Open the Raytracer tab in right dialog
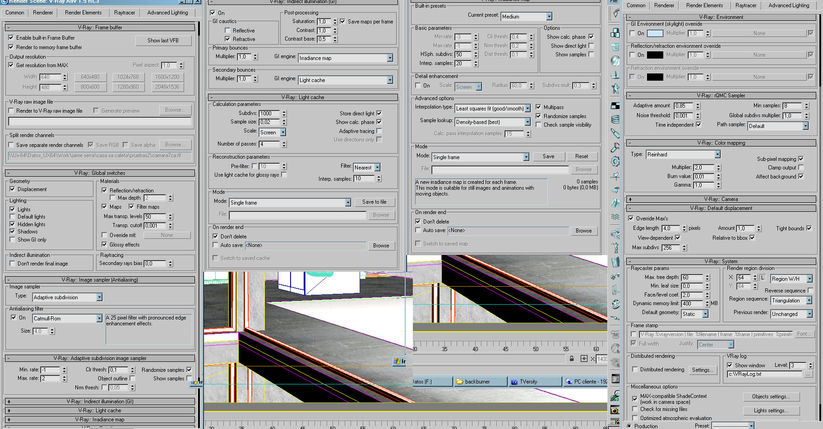 pos(746,5)
